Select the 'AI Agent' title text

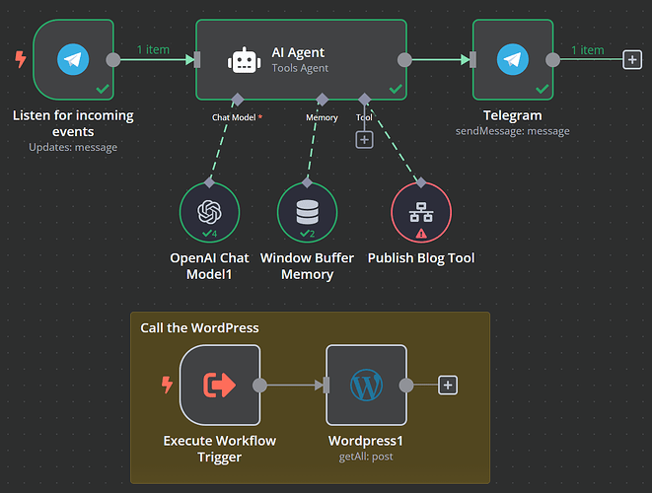point(298,52)
